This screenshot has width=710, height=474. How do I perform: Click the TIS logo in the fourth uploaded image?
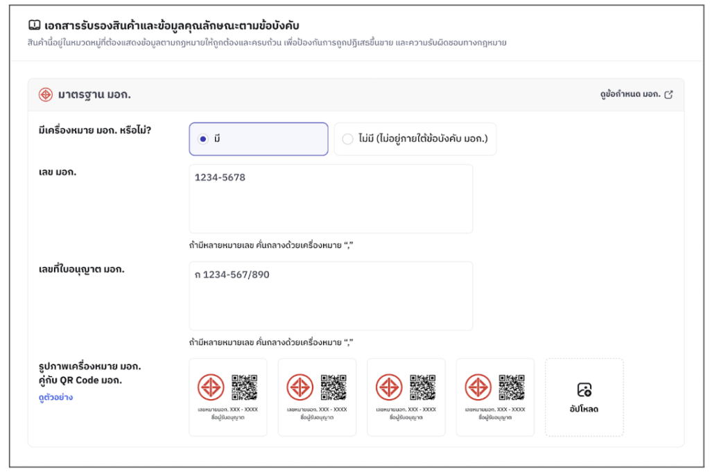[478, 387]
